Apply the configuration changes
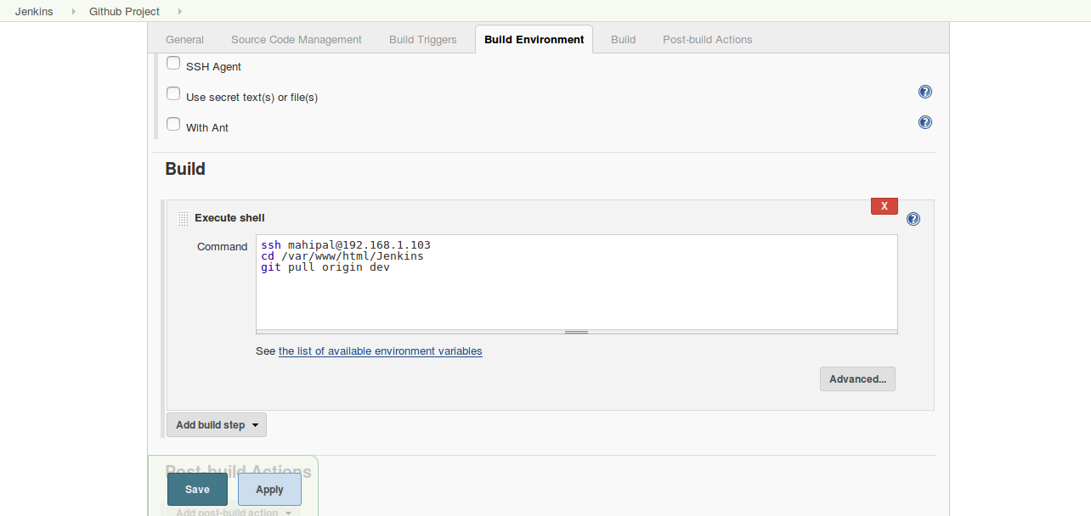 click(269, 490)
